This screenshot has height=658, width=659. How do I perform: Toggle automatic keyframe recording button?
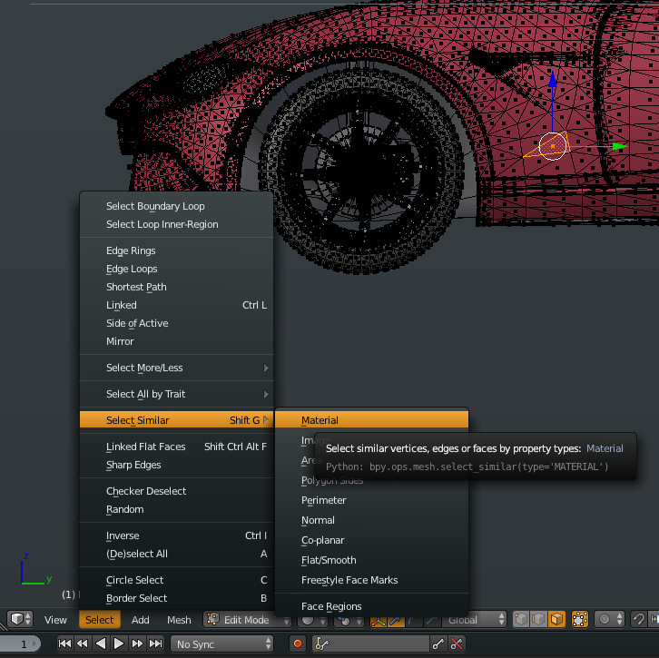click(297, 643)
